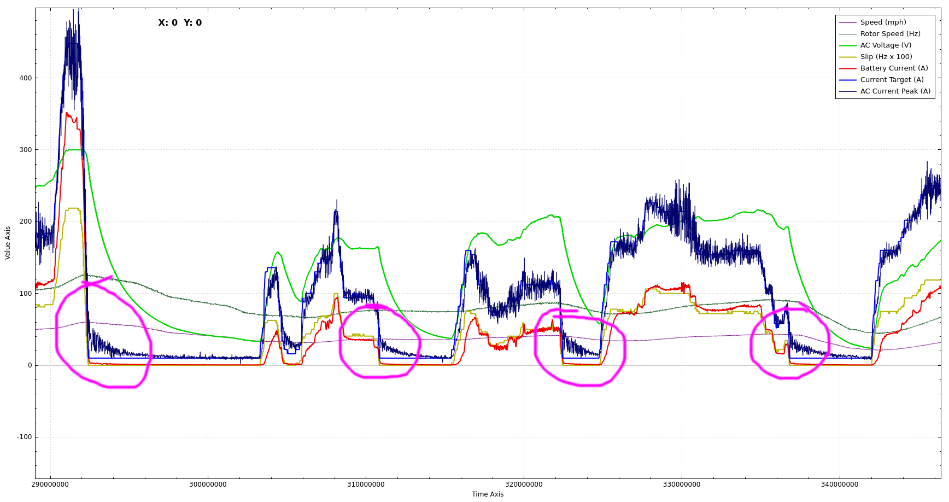Click the bright green AC Voltage legend line
949x502 pixels.
pos(847,45)
